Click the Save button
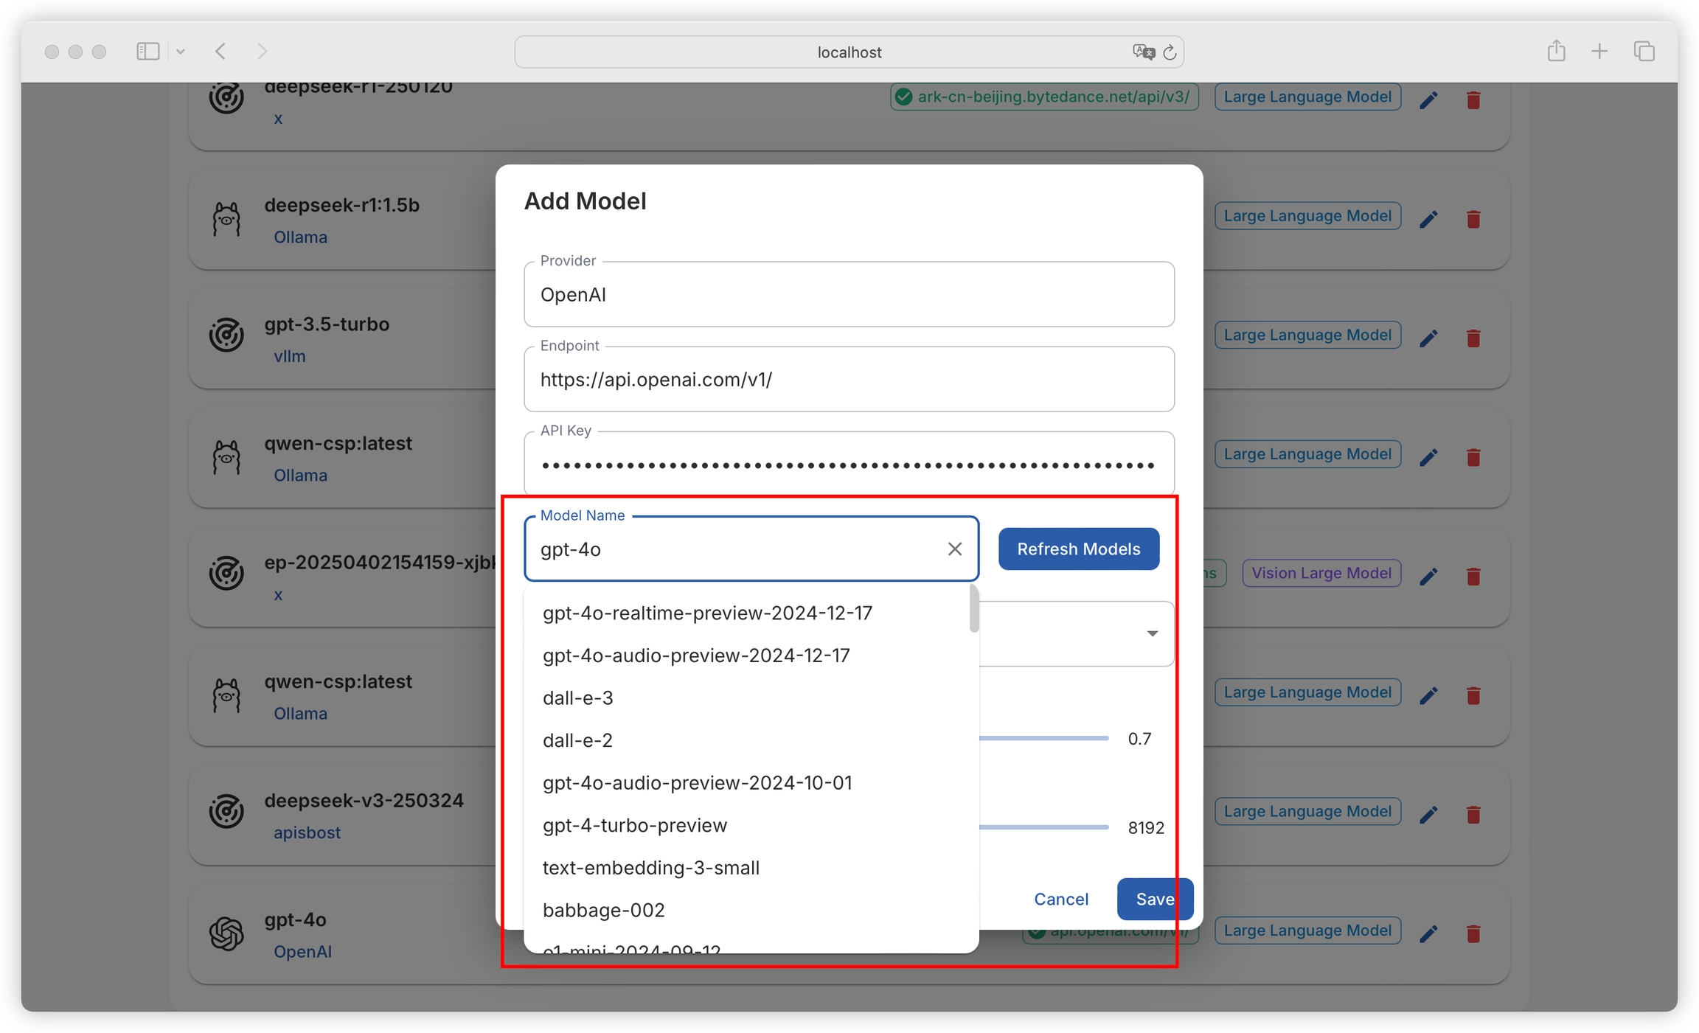This screenshot has width=1699, height=1033. pos(1154,899)
